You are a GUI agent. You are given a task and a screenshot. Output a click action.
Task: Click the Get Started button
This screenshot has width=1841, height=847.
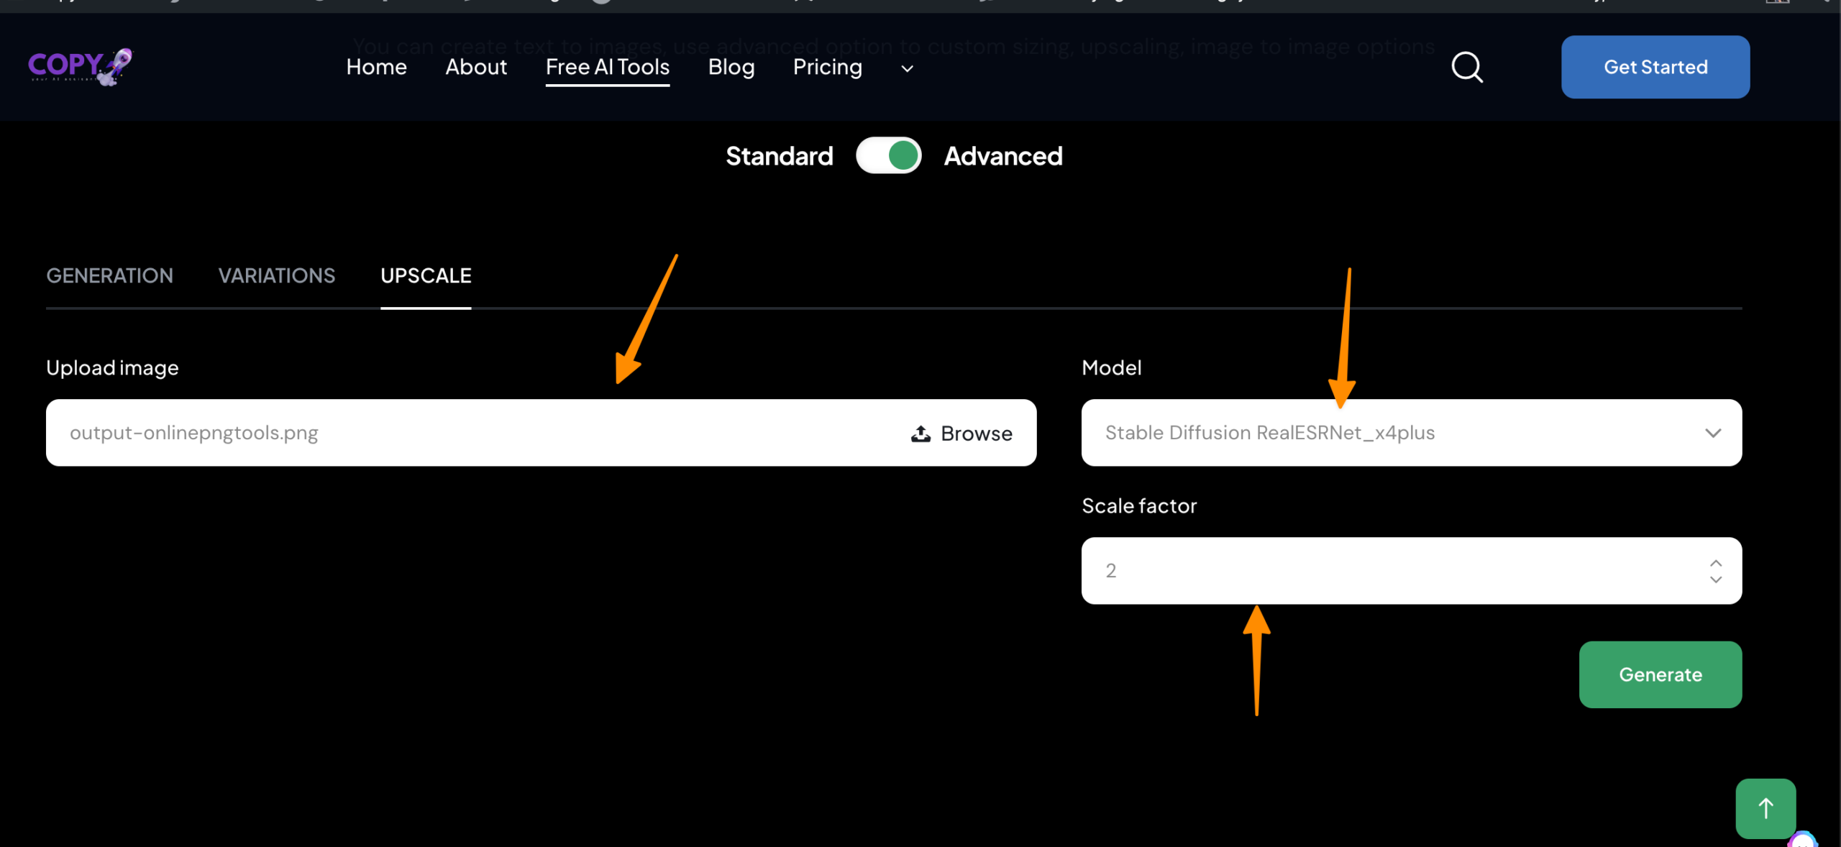pyautogui.click(x=1655, y=67)
